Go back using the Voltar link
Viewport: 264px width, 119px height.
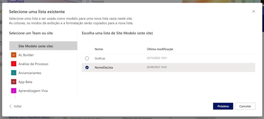point(18,106)
